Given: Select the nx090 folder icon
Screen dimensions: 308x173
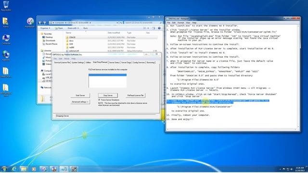Looking at the screenshot, I should [x=67, y=47].
